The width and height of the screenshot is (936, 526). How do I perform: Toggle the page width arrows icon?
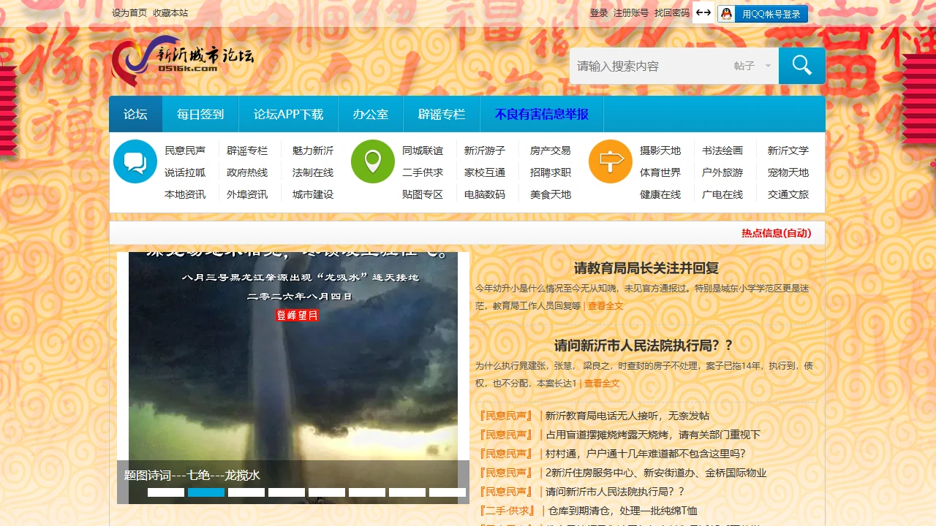[703, 13]
